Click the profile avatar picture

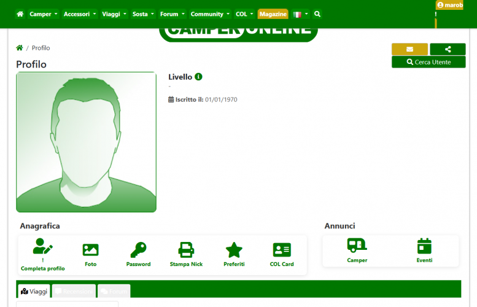coord(86,142)
